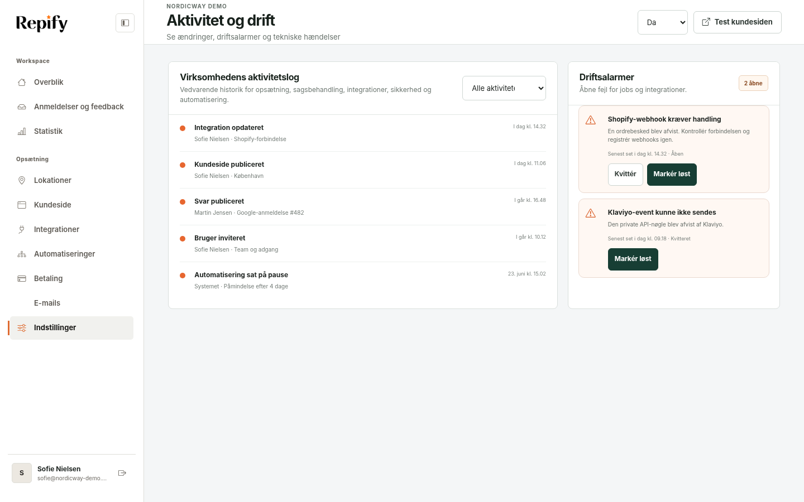The width and height of the screenshot is (804, 502).
Task: Click Systemet · Påmindelse efter 4 dage
Action: [x=241, y=286]
